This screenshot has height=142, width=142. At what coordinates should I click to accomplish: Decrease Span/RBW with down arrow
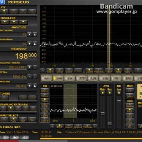[29, 67]
